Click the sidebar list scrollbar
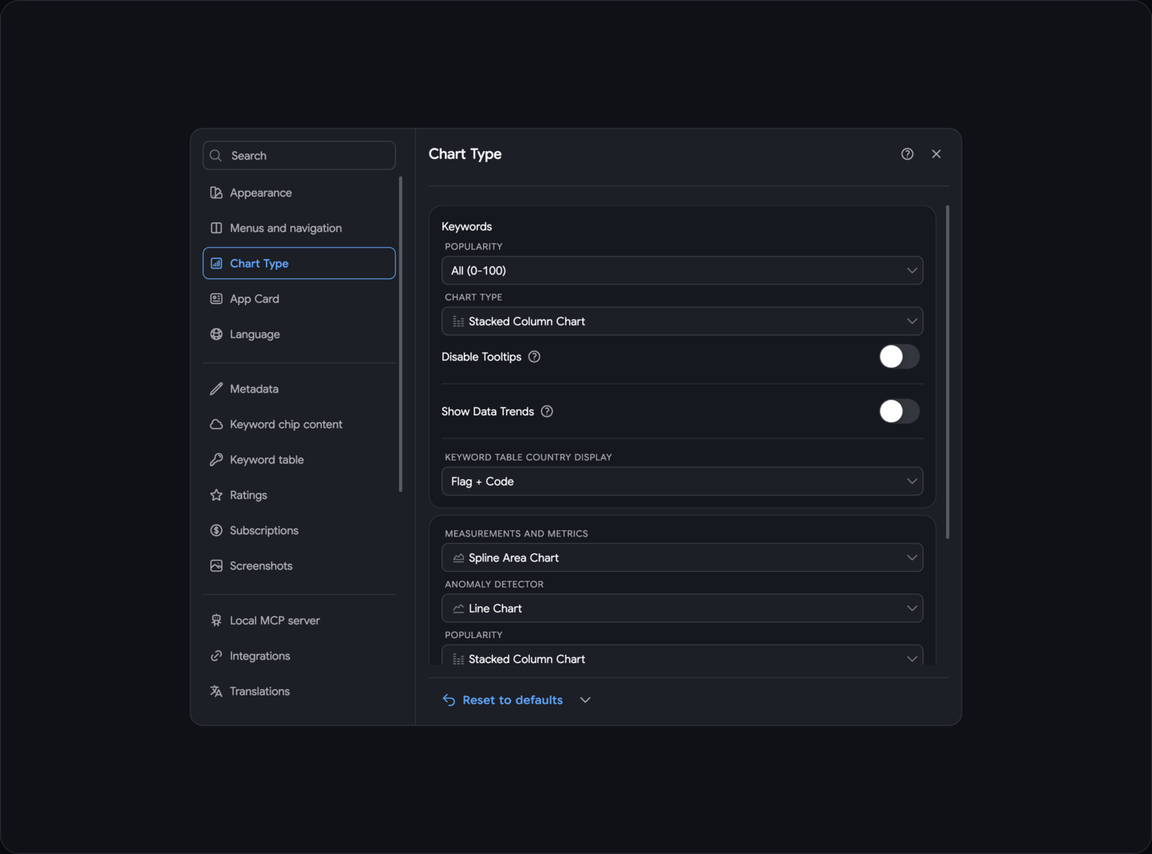Screen dimensions: 1152x854 coord(401,334)
